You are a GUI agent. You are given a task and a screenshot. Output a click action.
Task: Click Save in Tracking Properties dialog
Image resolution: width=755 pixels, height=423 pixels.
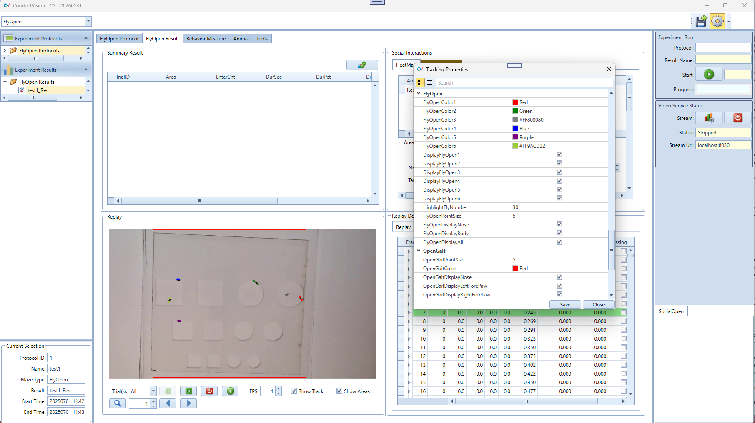pyautogui.click(x=565, y=305)
